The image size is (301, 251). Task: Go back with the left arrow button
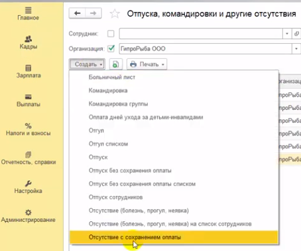point(77,13)
